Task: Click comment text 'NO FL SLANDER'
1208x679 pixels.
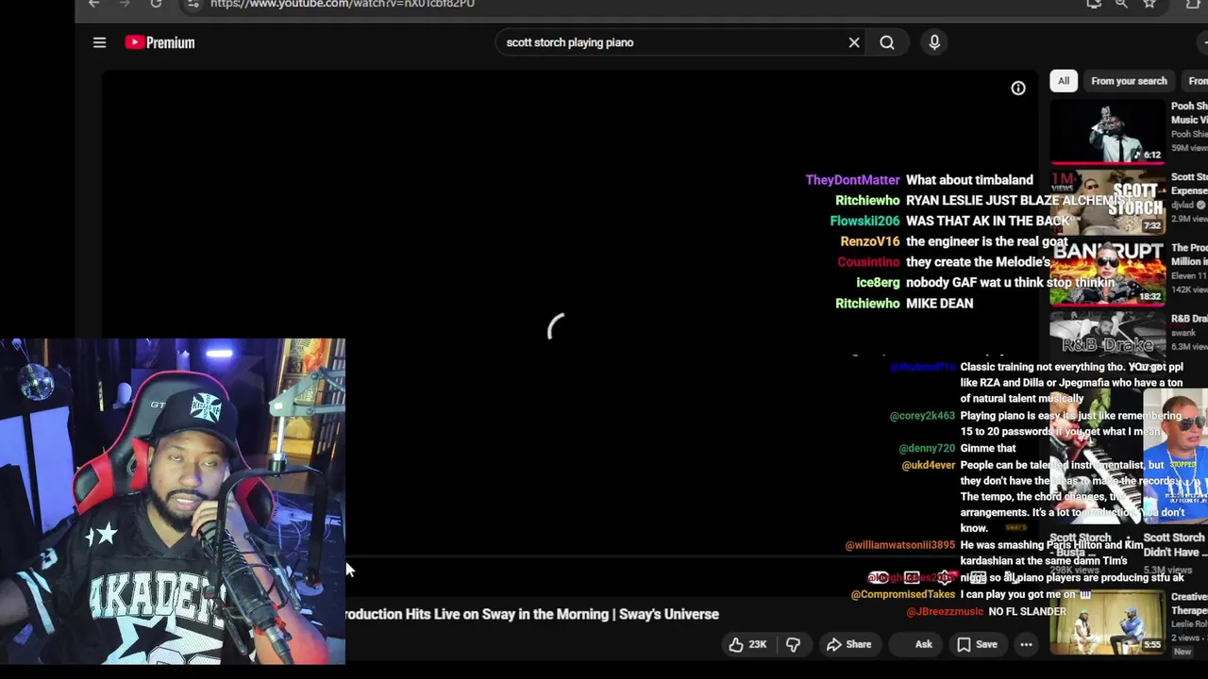Action: coord(1027,612)
